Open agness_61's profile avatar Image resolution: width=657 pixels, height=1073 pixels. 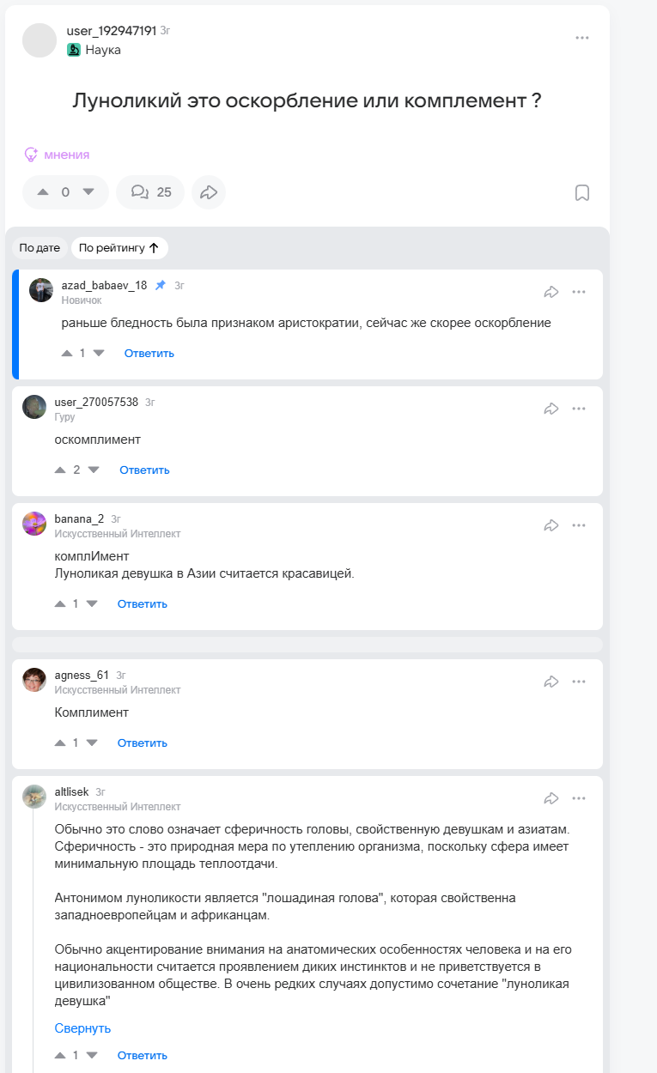[x=34, y=680]
